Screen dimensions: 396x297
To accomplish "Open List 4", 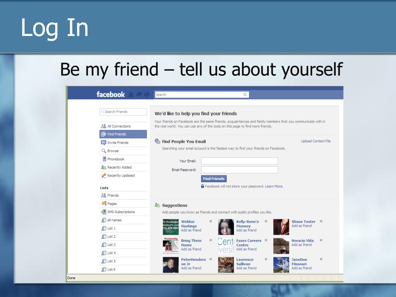I will [123, 253].
